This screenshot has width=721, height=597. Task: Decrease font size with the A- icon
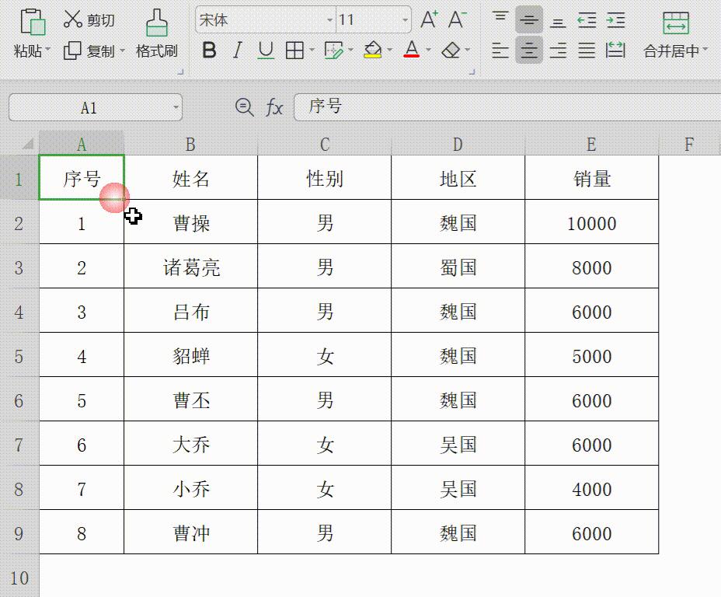[x=455, y=21]
